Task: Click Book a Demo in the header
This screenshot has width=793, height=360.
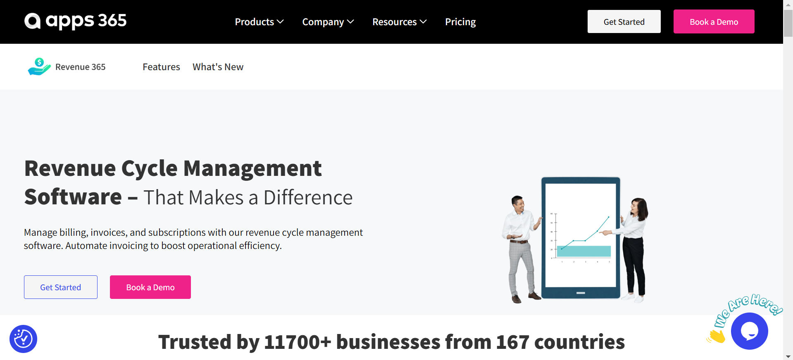Action: (714, 21)
